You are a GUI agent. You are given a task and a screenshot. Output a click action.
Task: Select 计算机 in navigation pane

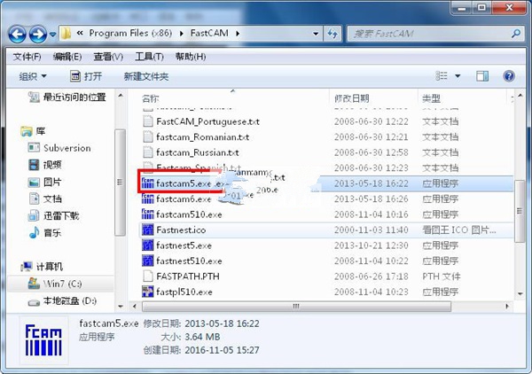click(42, 267)
